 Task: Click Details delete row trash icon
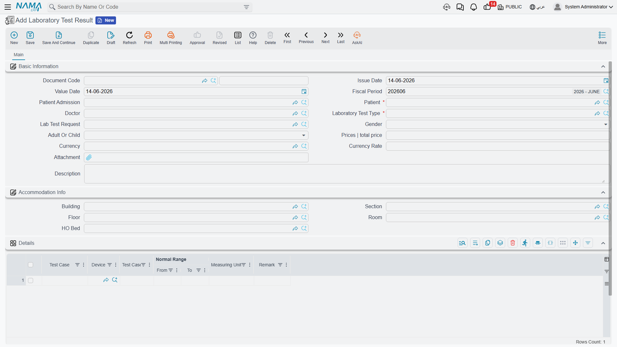click(513, 243)
